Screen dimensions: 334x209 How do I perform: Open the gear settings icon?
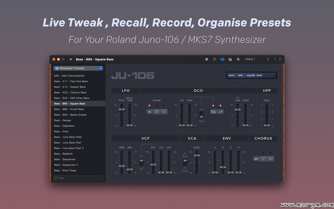(238, 59)
